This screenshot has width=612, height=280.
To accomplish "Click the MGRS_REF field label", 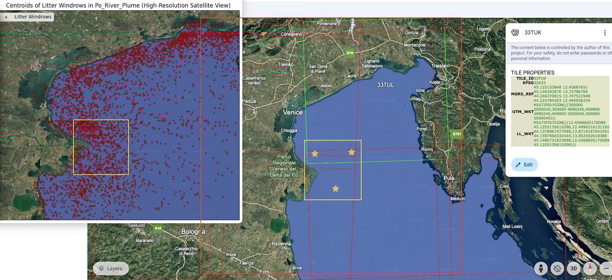I will tap(522, 94).
